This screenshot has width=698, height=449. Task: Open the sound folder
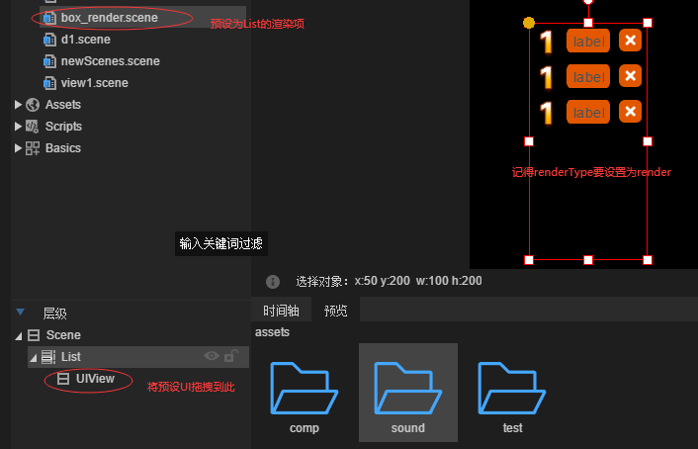click(407, 393)
